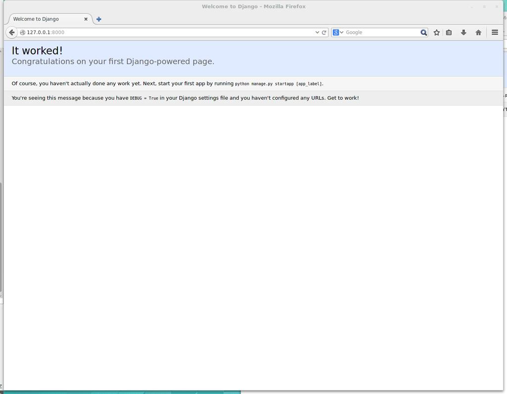
Task: Click inside the Google search field
Action: click(382, 32)
